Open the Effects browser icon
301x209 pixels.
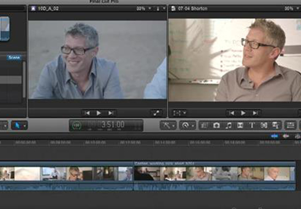click(205, 125)
